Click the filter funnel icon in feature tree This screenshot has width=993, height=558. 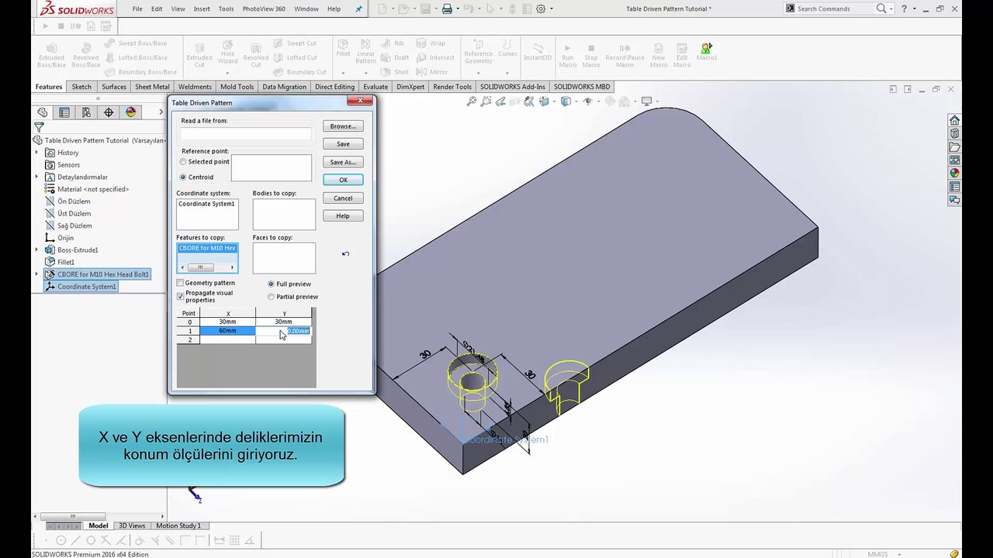39,127
